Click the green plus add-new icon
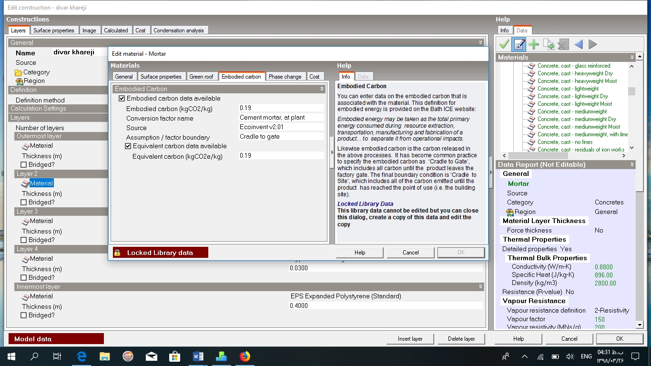Screen dimensions: 651x366 pos(534,44)
